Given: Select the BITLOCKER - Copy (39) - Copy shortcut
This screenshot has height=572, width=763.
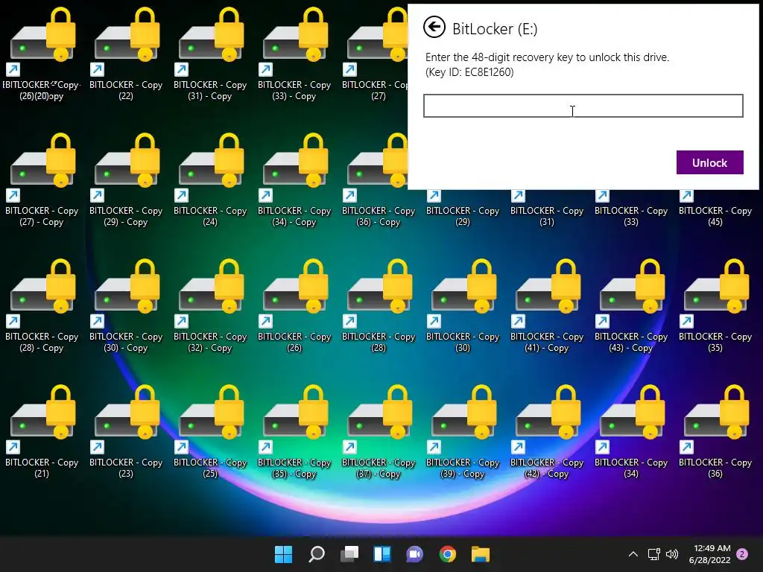Looking at the screenshot, I should 463,431.
